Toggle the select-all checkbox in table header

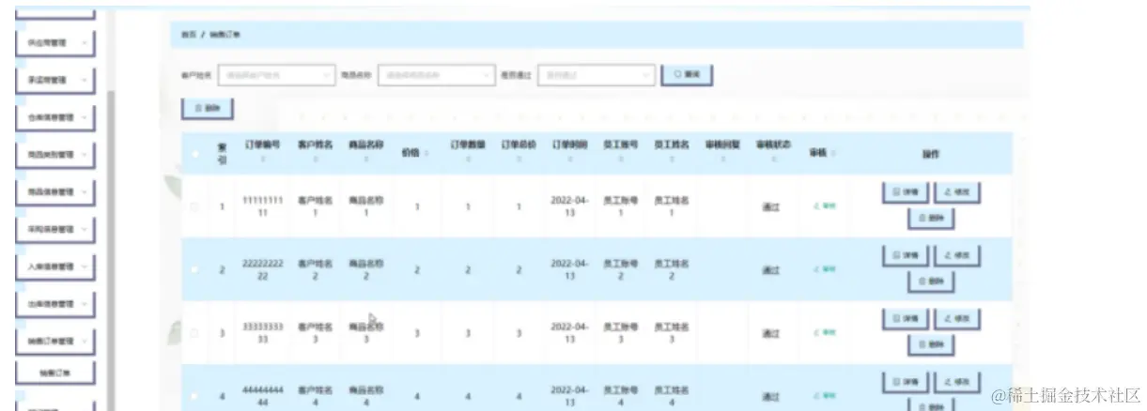tap(194, 154)
